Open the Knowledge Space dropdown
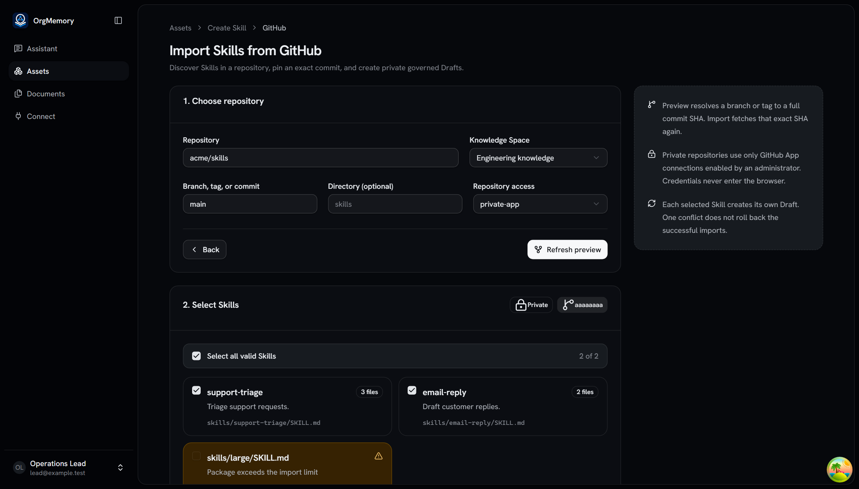The image size is (859, 489). tap(538, 158)
